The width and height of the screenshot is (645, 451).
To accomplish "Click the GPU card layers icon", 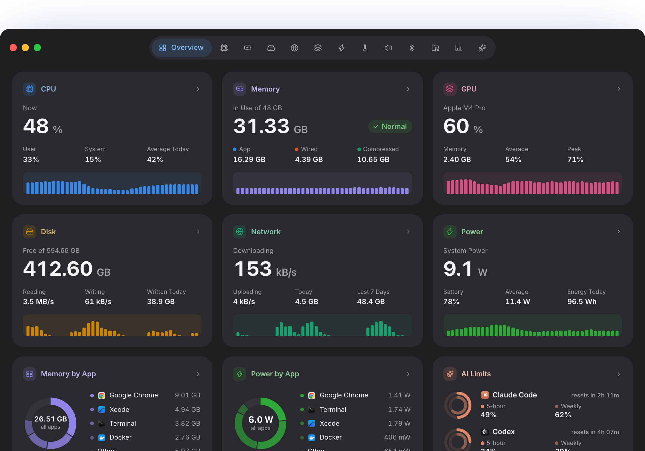I will click(450, 89).
